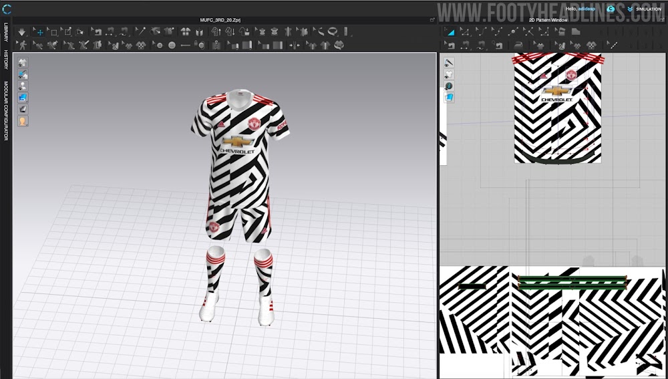The image size is (668, 379).
Task: Select the Buttonhole line tool
Action: tap(185, 45)
